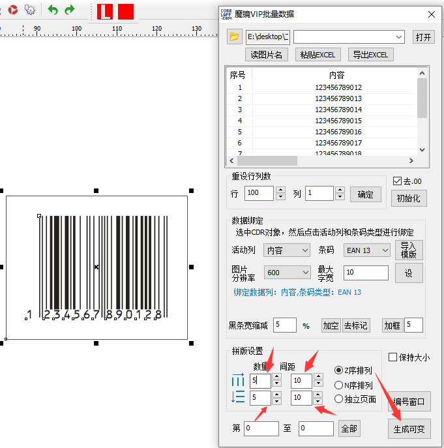Screen dimensions: 444x448
Task: Click the 确定 button
Action: [366, 194]
